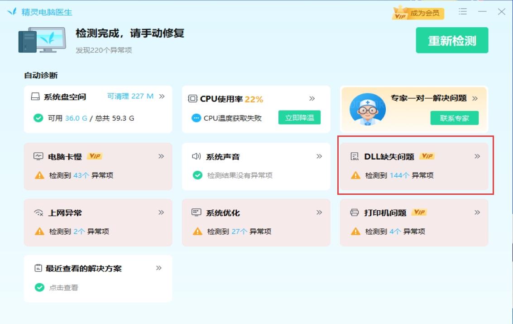
Task: Click the disk icon on 系统盘空间 card
Action: pyautogui.click(x=35, y=96)
